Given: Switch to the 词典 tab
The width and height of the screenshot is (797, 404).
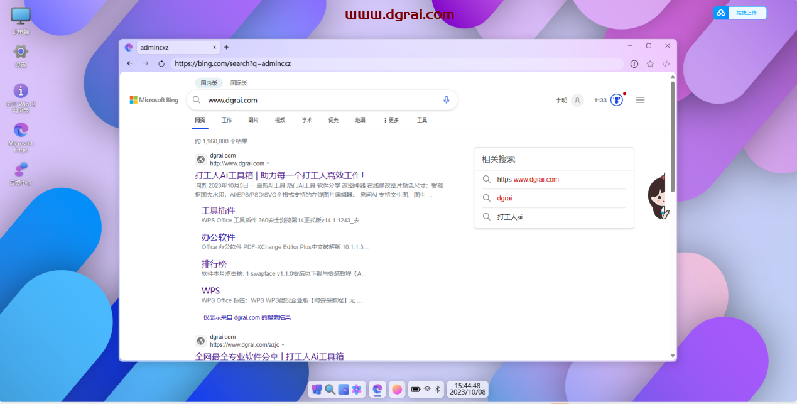Looking at the screenshot, I should point(333,120).
